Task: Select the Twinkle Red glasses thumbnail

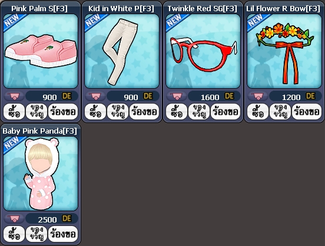Action: click(203, 51)
